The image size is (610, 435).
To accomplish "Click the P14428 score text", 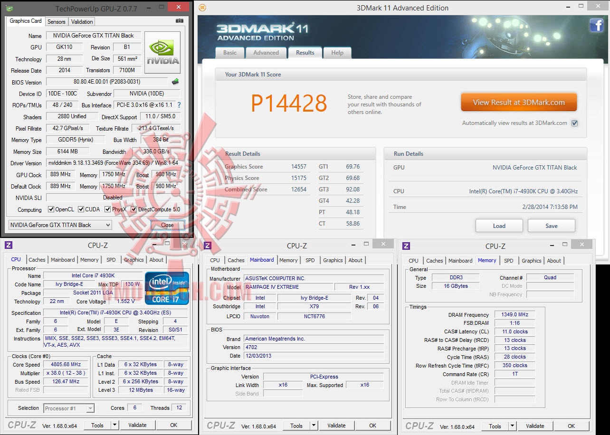I will (289, 103).
